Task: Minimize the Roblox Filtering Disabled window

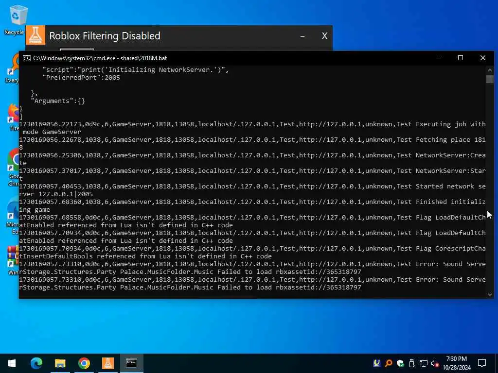Action: pyautogui.click(x=302, y=36)
